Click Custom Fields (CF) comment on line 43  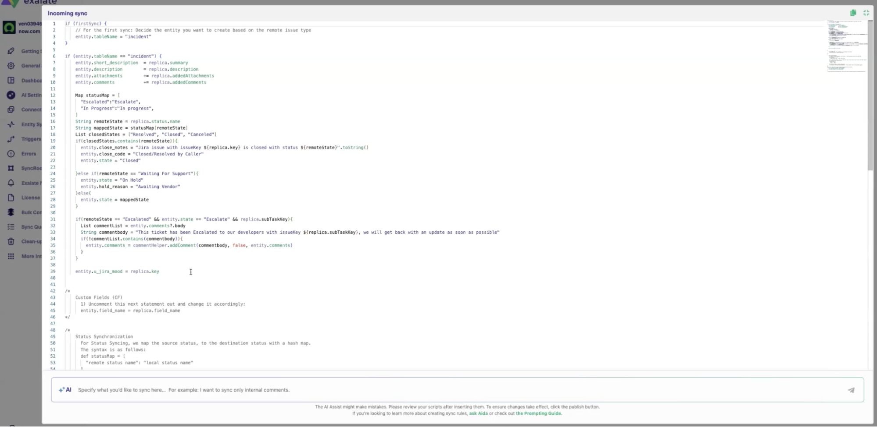click(x=99, y=297)
